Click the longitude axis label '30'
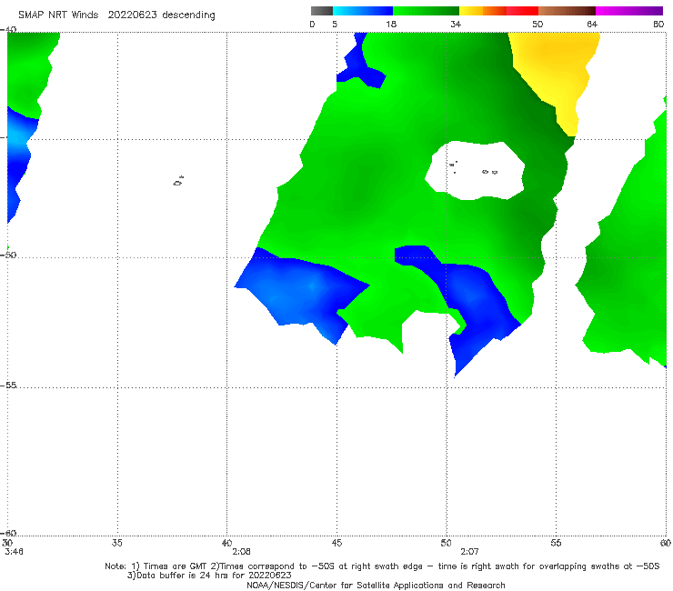The image size is (673, 591). tap(7, 543)
